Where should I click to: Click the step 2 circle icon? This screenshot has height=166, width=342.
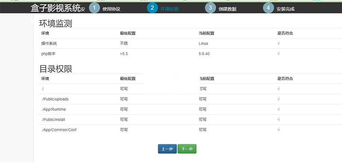pyautogui.click(x=152, y=8)
